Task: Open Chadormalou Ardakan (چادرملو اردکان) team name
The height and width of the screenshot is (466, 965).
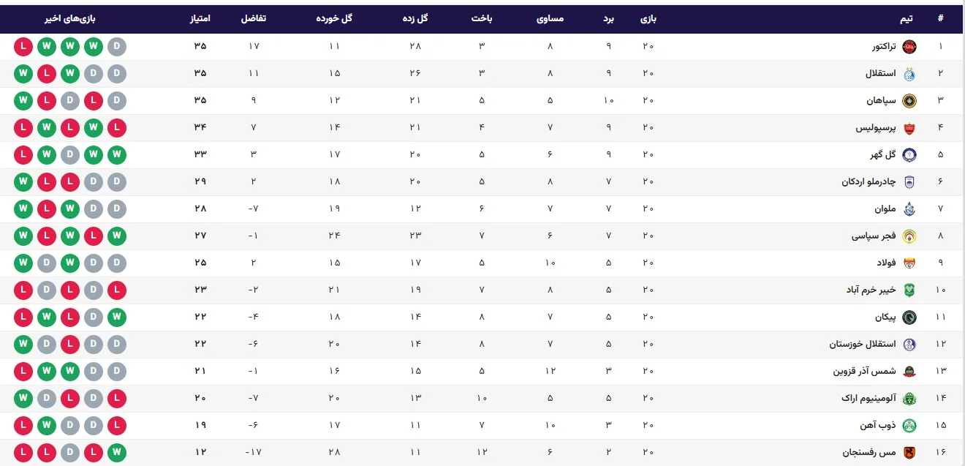Action: (x=868, y=182)
